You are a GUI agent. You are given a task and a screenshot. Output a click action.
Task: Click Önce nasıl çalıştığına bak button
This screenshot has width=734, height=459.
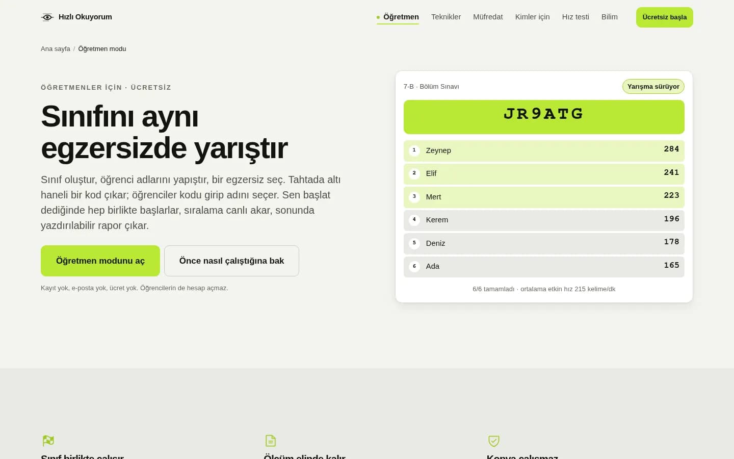point(231,261)
